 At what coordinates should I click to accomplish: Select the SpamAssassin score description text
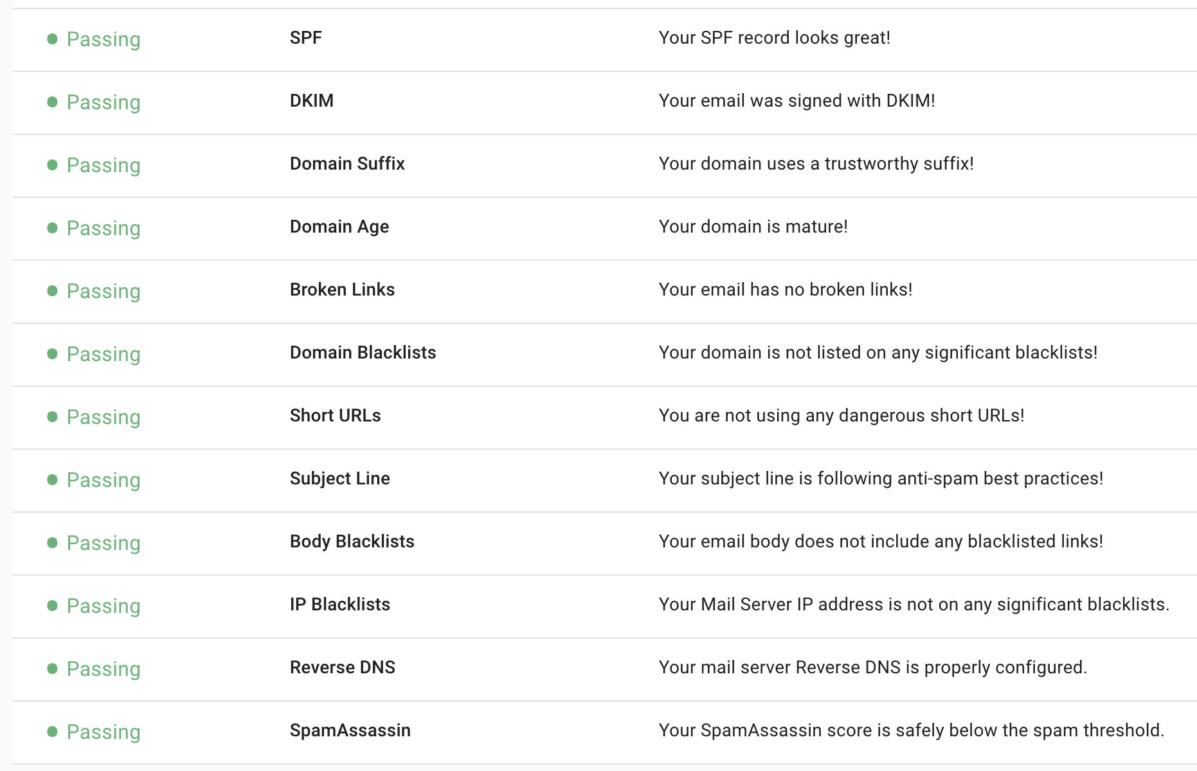coord(912,731)
